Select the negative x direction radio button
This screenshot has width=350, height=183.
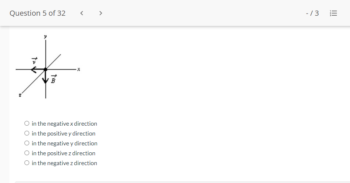(27, 123)
